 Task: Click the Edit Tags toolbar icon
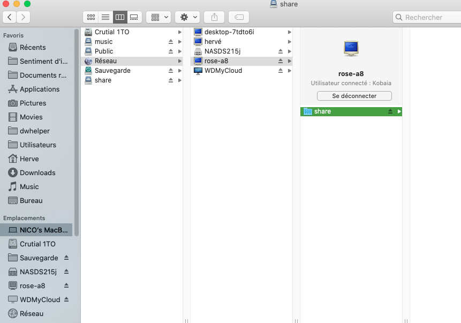(238, 17)
